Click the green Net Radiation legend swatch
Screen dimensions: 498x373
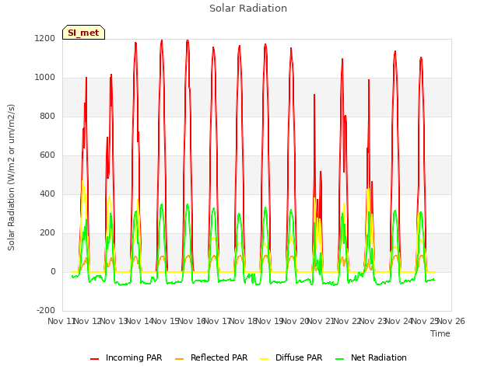coord(340,359)
